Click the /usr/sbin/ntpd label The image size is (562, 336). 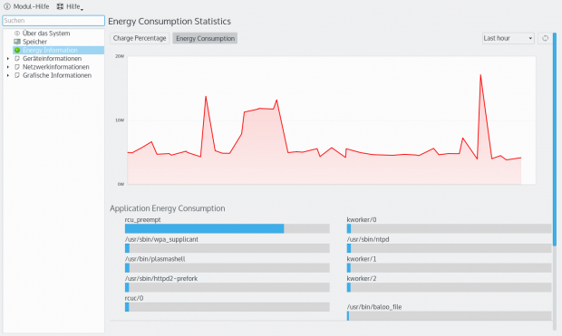click(x=368, y=239)
